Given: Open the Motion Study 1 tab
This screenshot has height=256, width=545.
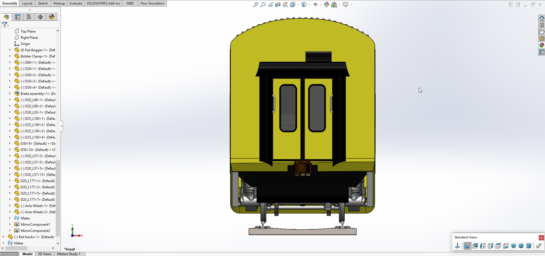Looking at the screenshot, I should [68, 254].
